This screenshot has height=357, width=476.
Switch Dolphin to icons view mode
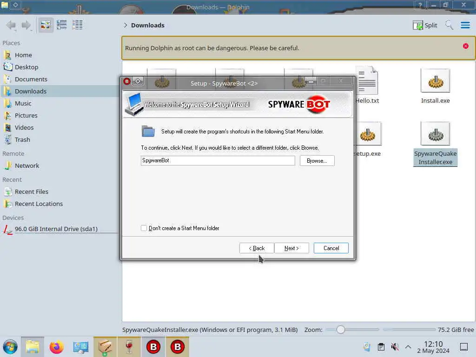pos(46,25)
